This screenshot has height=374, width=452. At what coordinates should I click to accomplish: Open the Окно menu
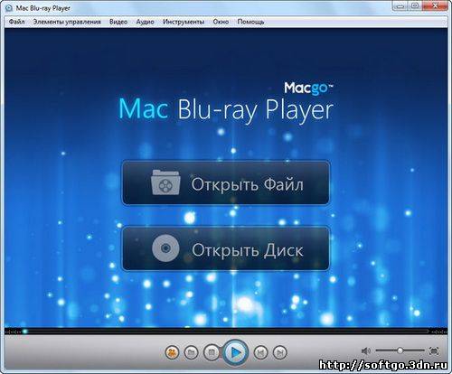tap(221, 22)
